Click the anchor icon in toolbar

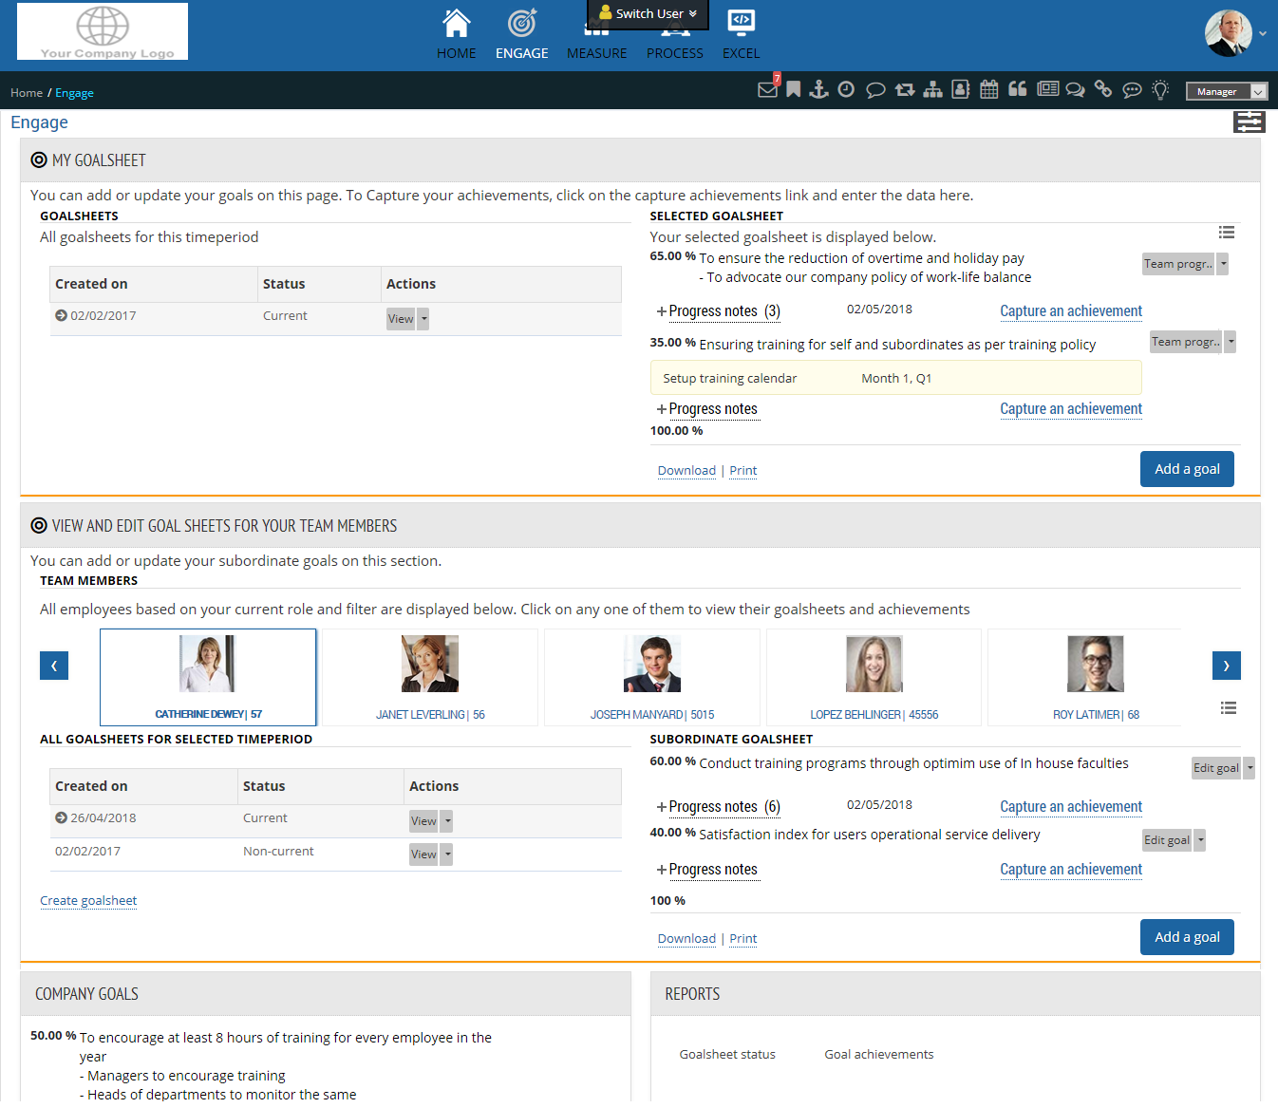point(819,89)
